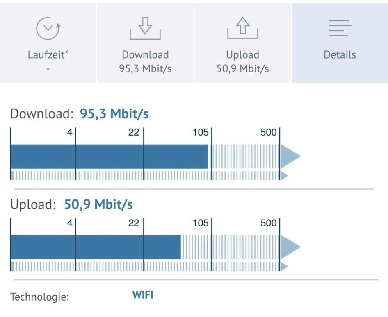The height and width of the screenshot is (317, 388).
Task: Select the Details tab label
Action: [340, 55]
